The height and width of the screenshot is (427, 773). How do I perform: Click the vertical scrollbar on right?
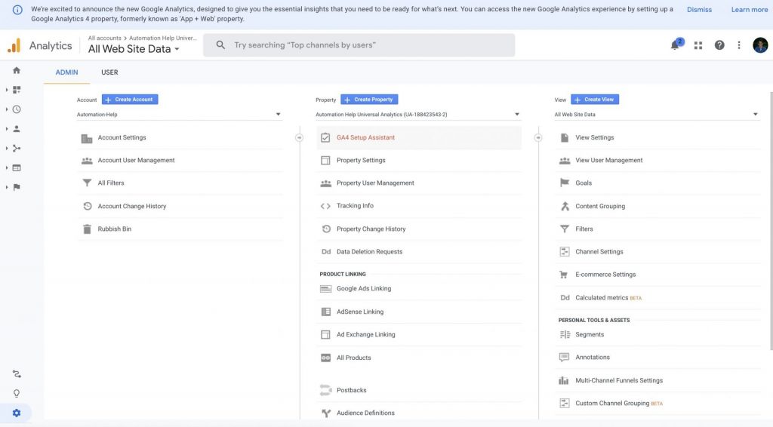click(x=771, y=220)
